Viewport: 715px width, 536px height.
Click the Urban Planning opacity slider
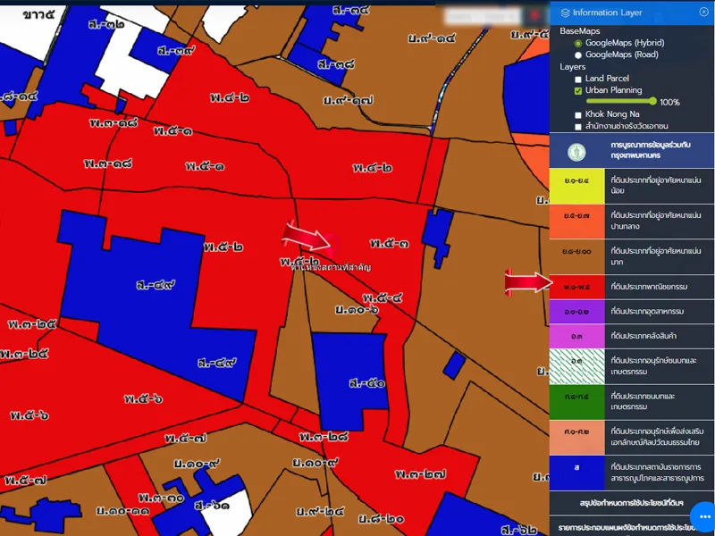pyautogui.click(x=621, y=102)
